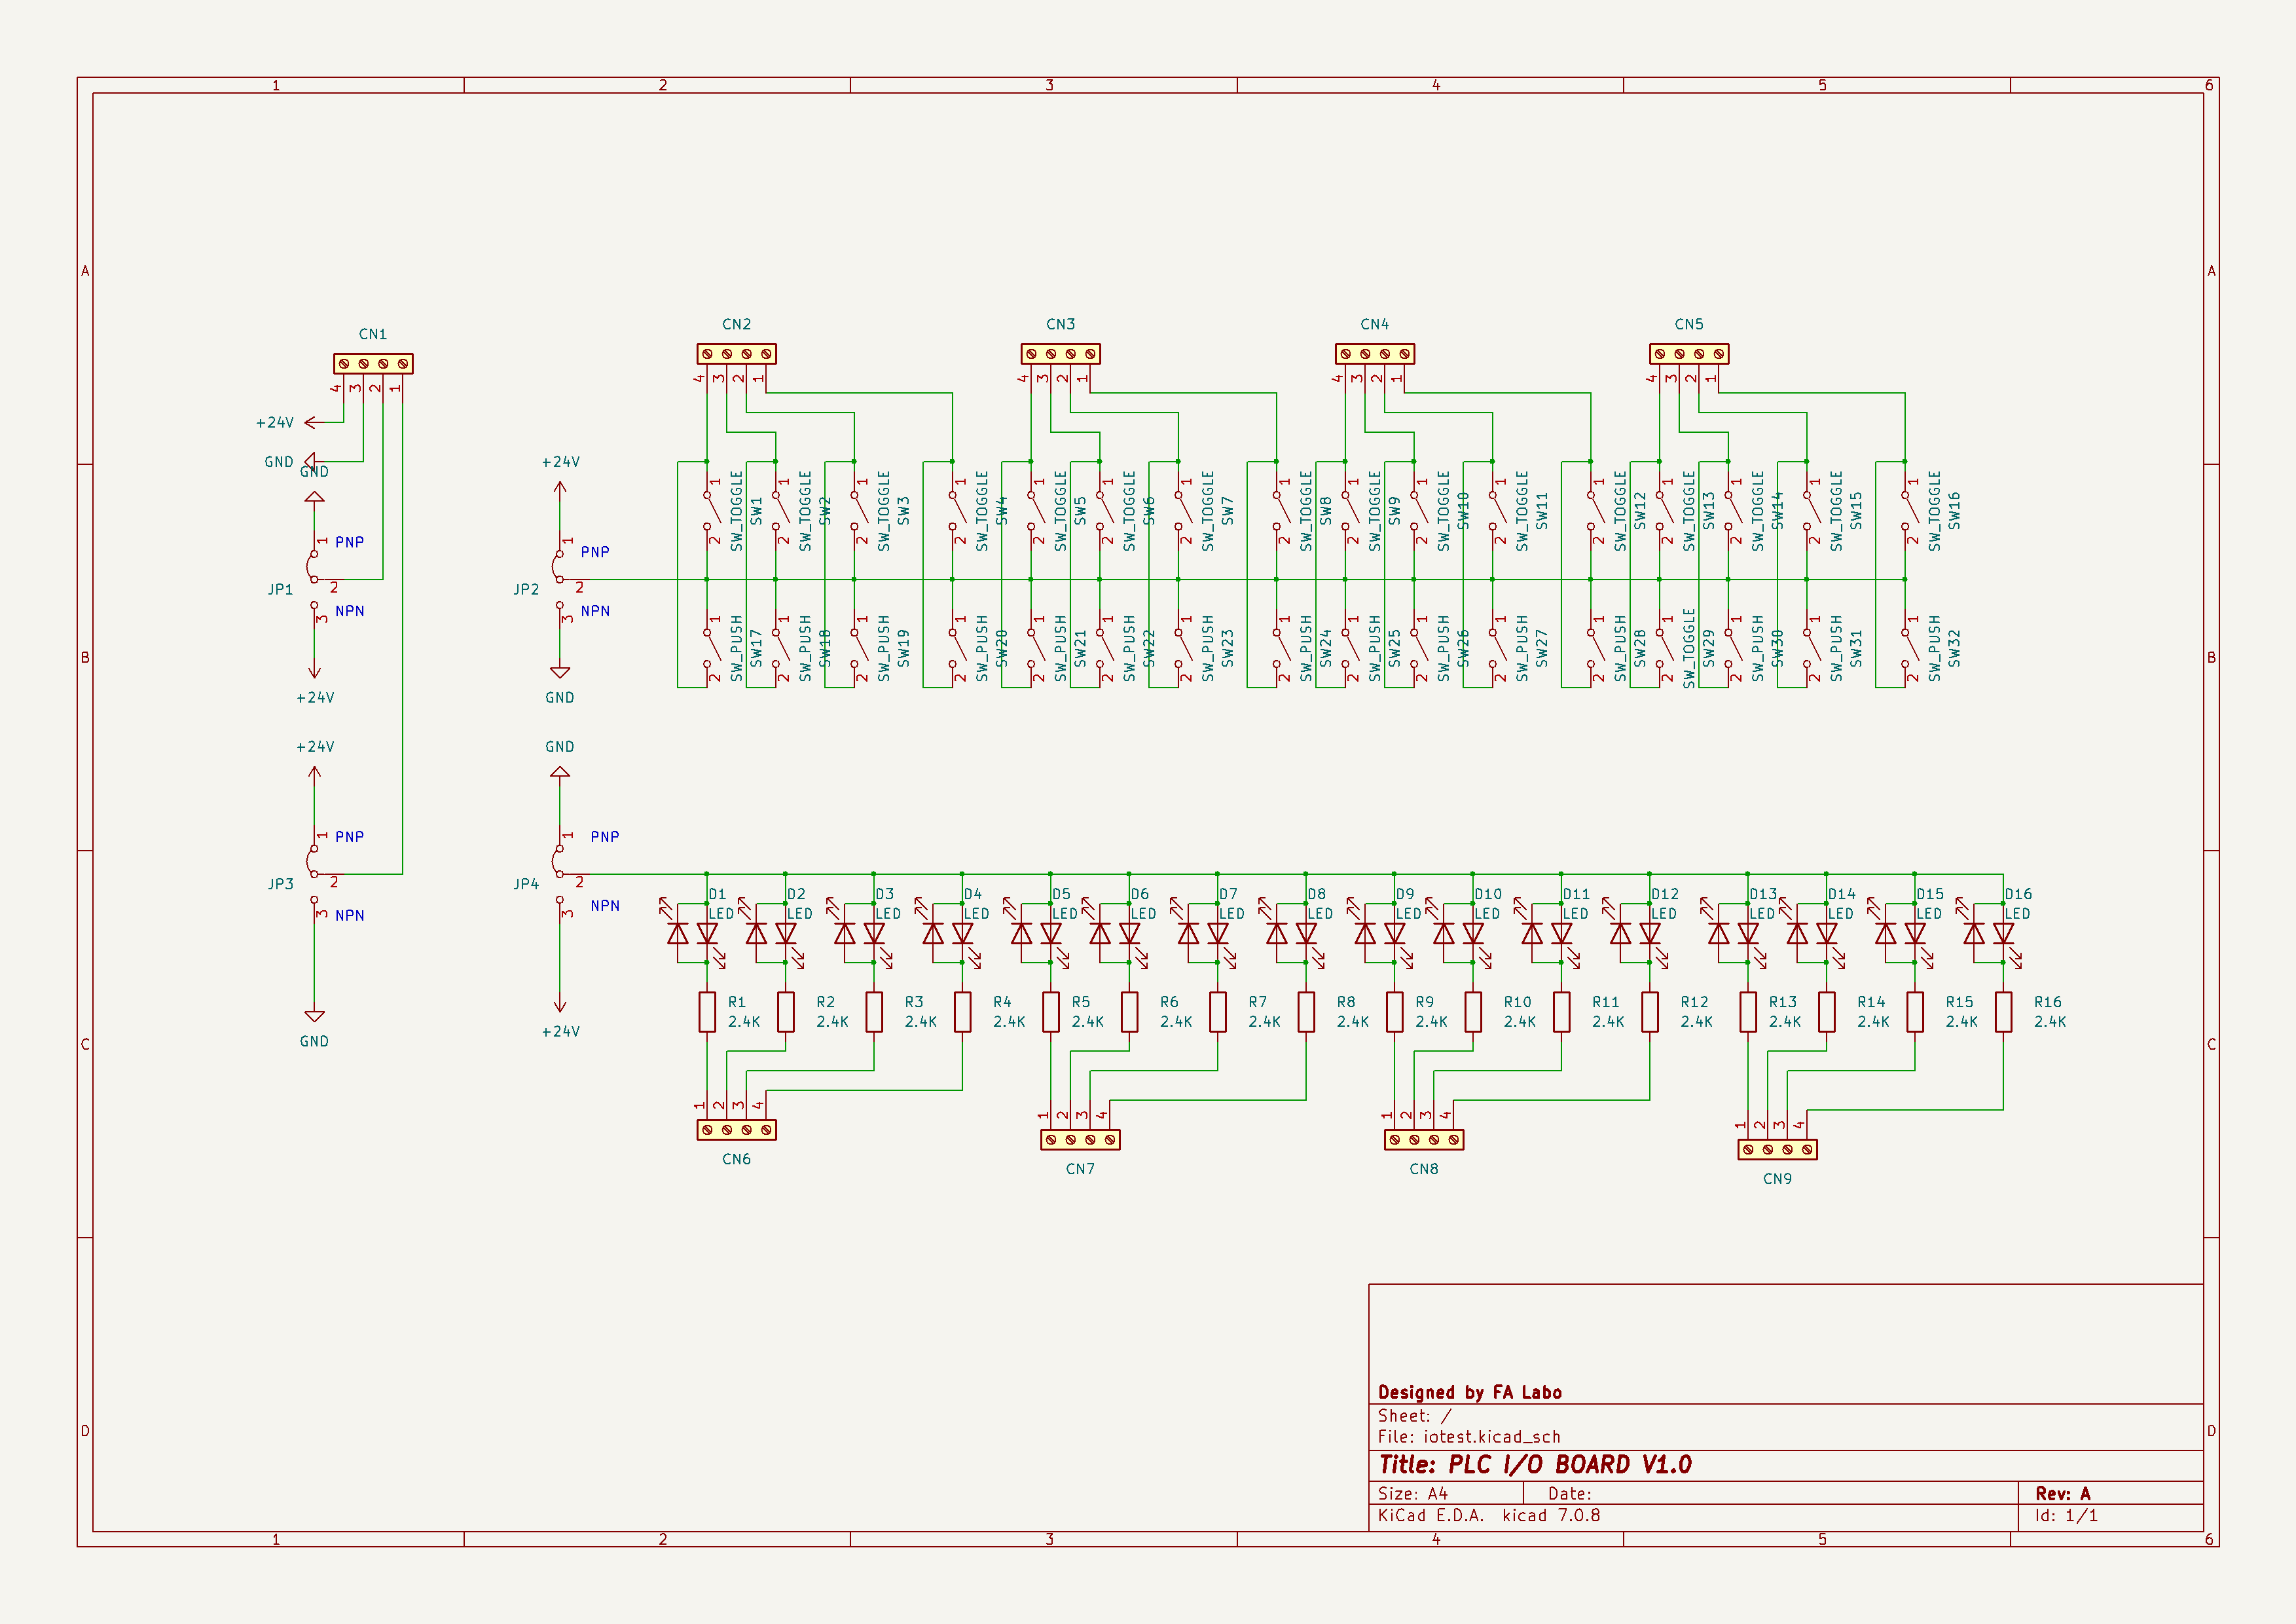
Task: Click the D16 LED symbol
Action: [2003, 934]
